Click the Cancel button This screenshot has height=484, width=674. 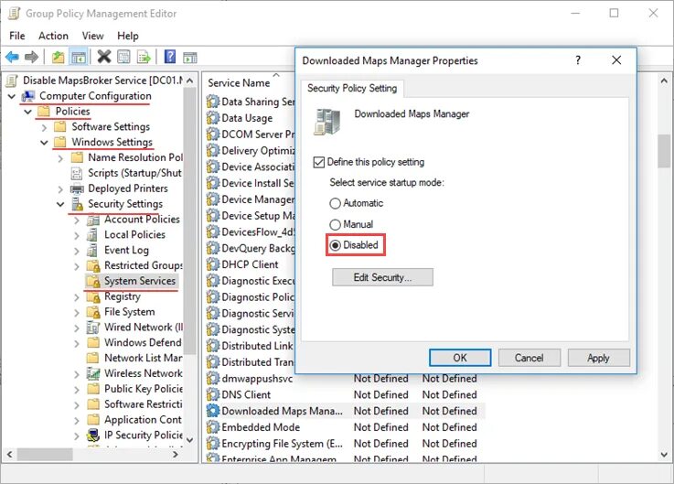[530, 358]
